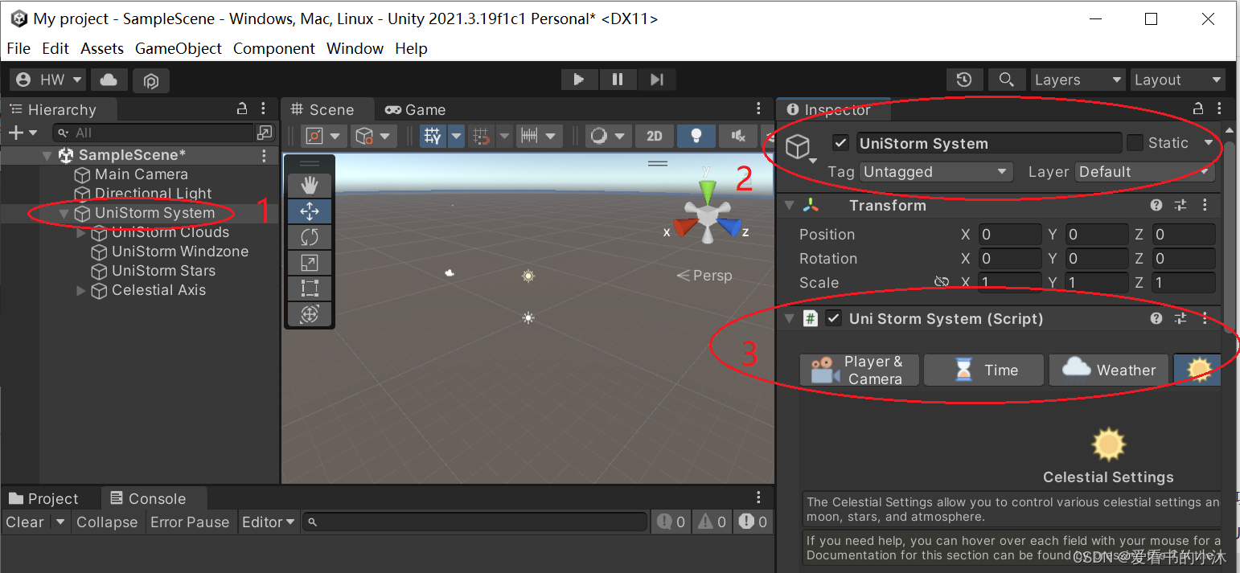The width and height of the screenshot is (1240, 573).
Task: Select the Transform tool in the Scene view
Action: pos(310,314)
